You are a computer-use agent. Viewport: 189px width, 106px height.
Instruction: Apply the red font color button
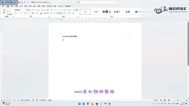pos(41,13)
